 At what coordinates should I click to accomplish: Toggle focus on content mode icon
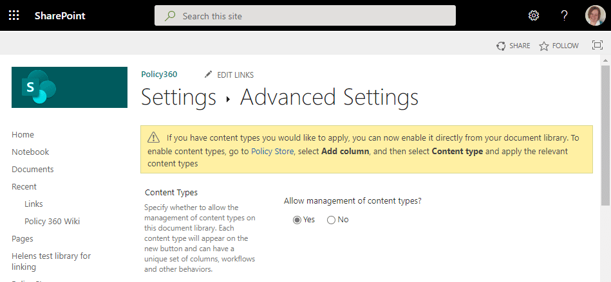[x=596, y=46]
